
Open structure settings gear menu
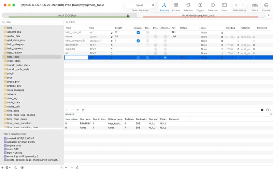point(262,110)
